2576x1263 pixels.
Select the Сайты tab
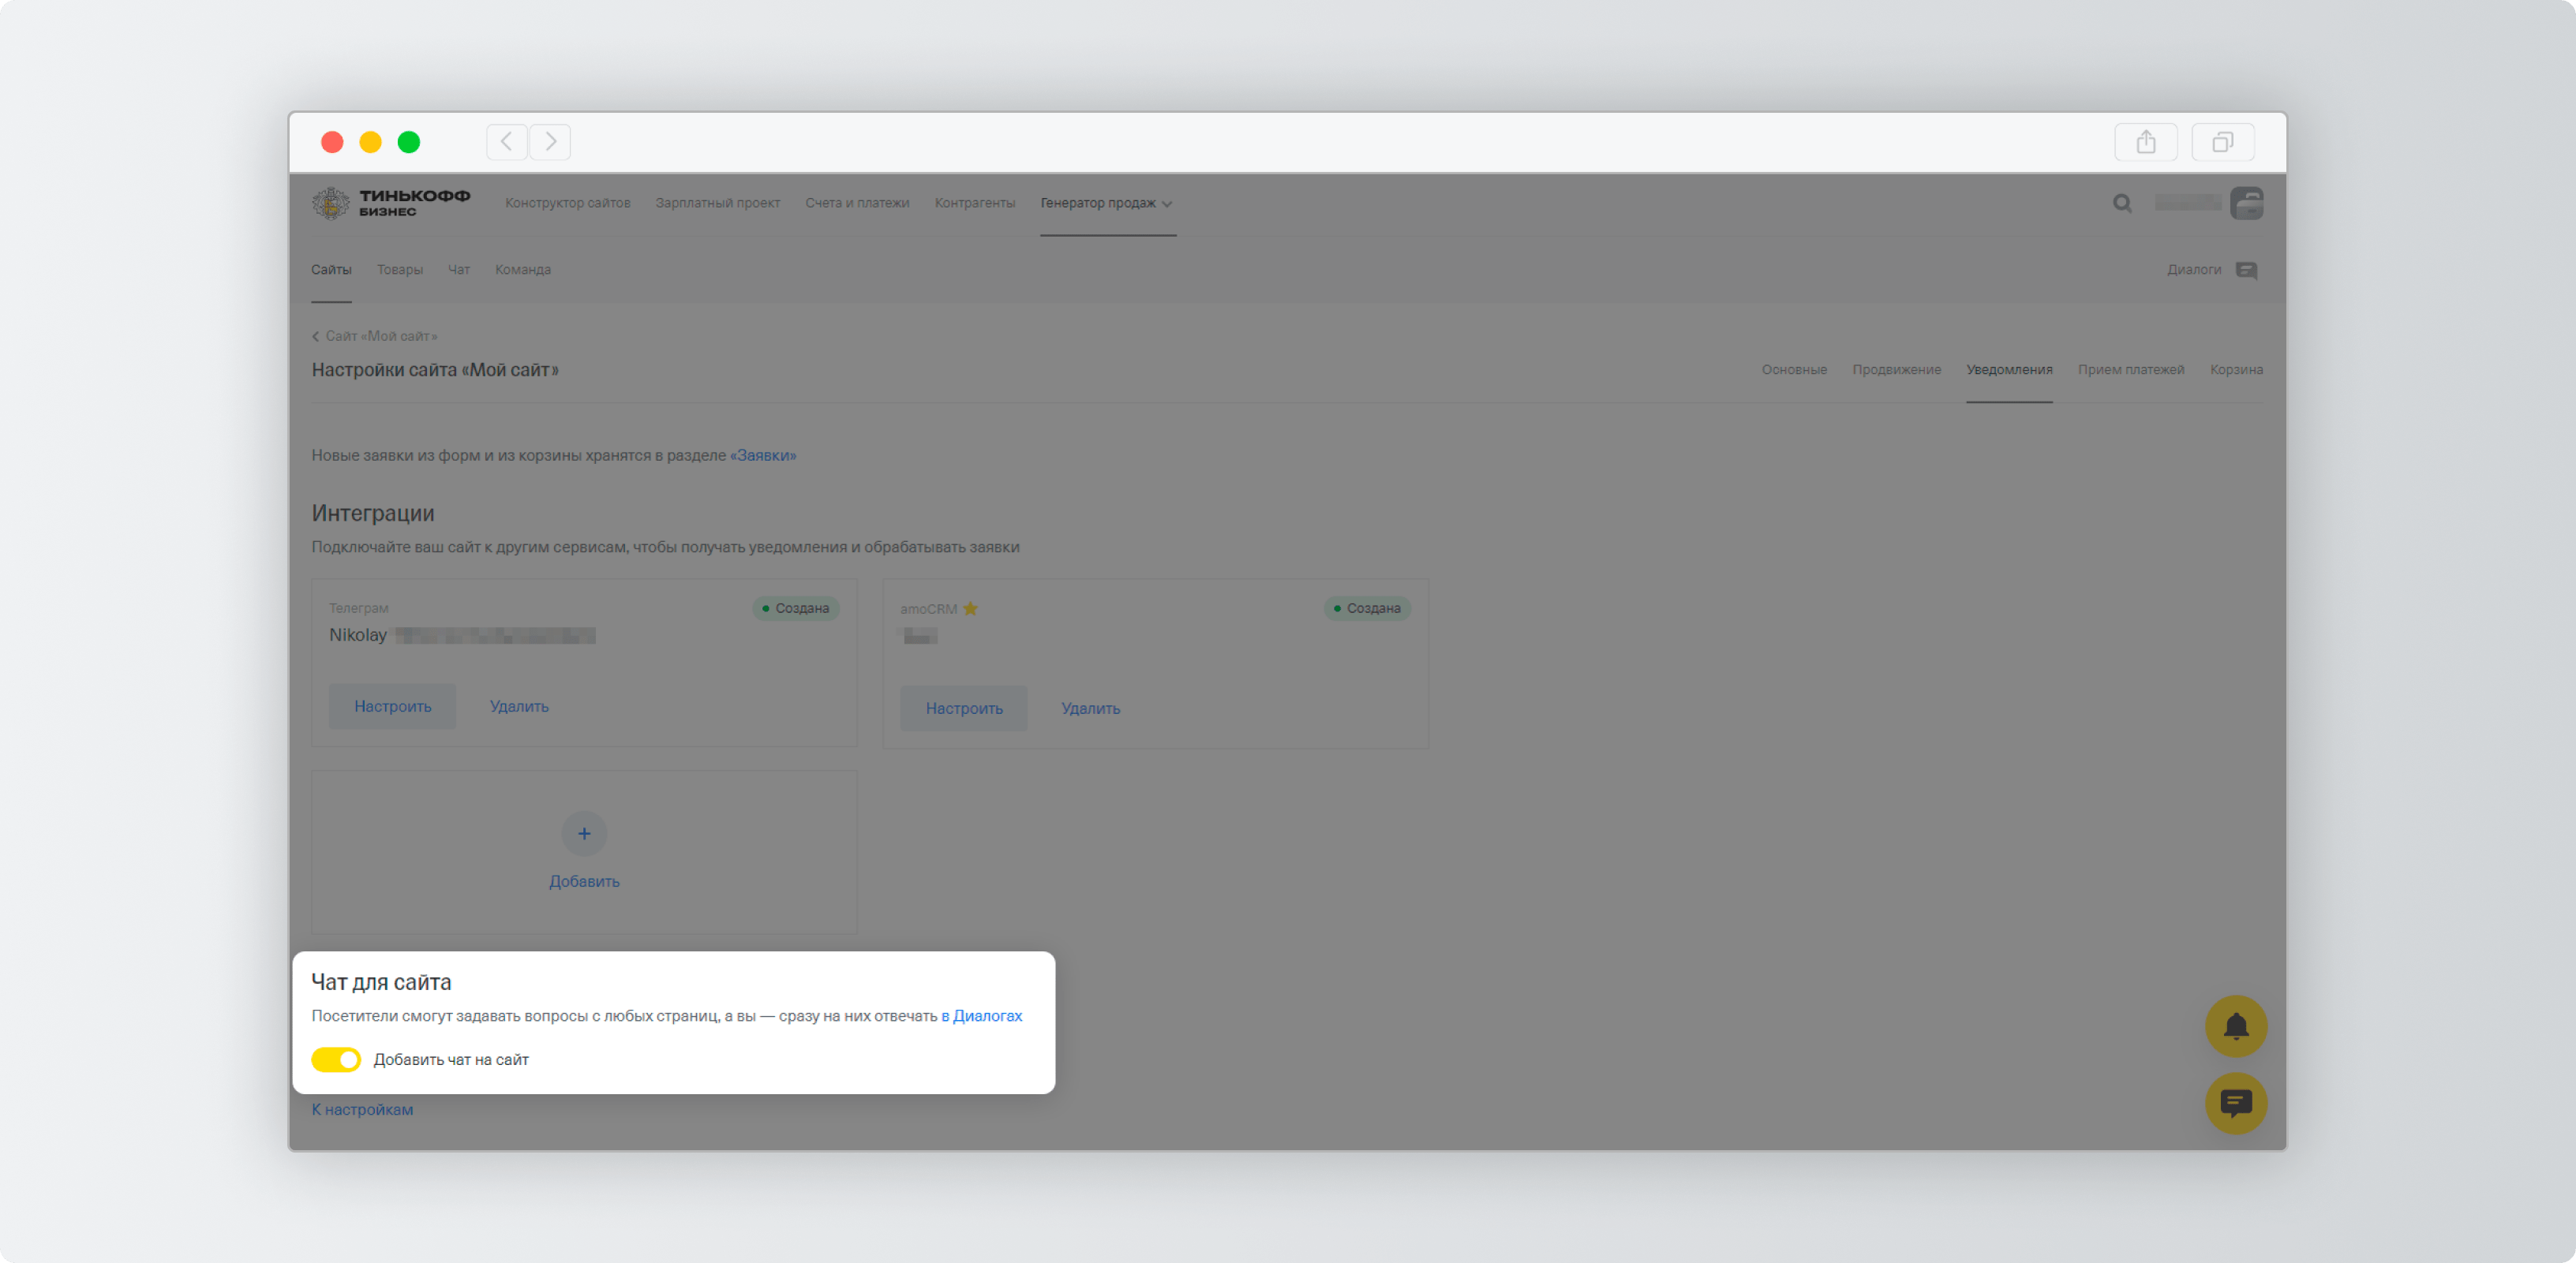tap(331, 270)
